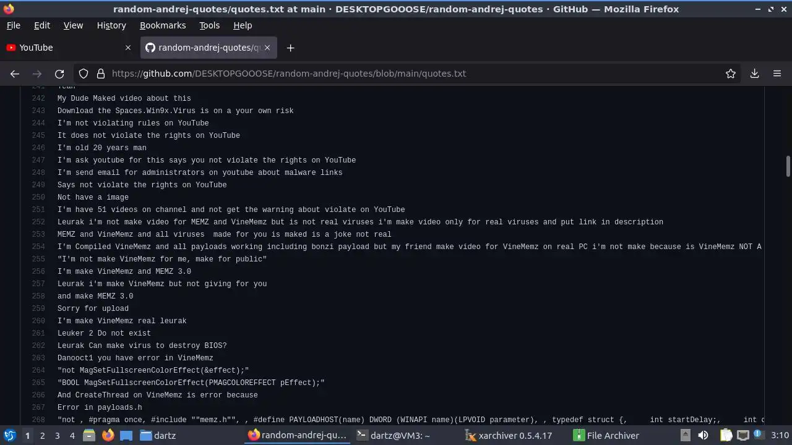The height and width of the screenshot is (445, 792).
Task: Select line number 250
Action: [x=38, y=197]
